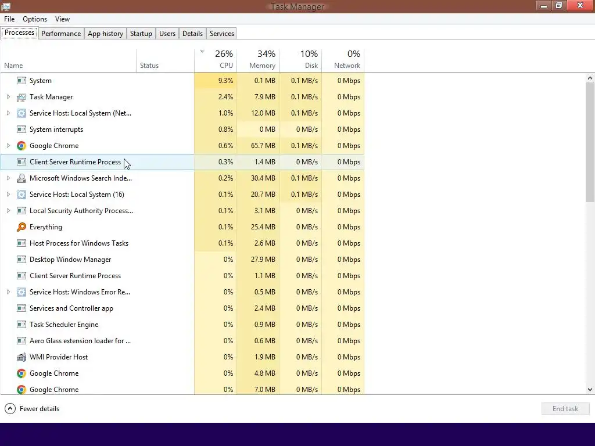The image size is (595, 446).
Task: Click the Task Scheduler Engine icon
Action: [21, 325]
